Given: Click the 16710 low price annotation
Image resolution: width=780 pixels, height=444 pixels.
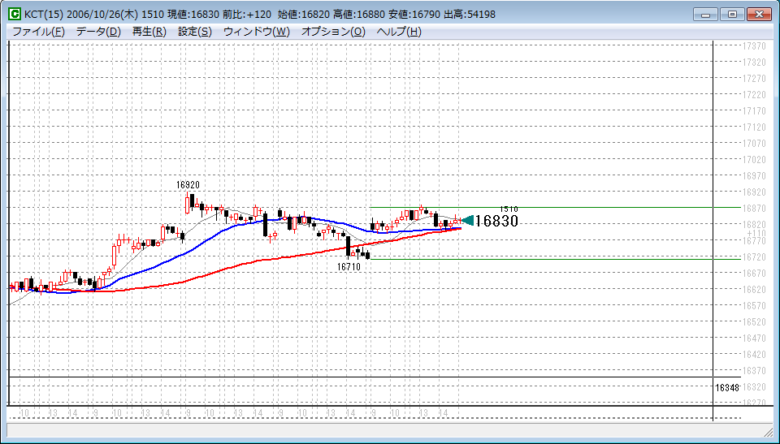Looking at the screenshot, I should click(x=349, y=266).
